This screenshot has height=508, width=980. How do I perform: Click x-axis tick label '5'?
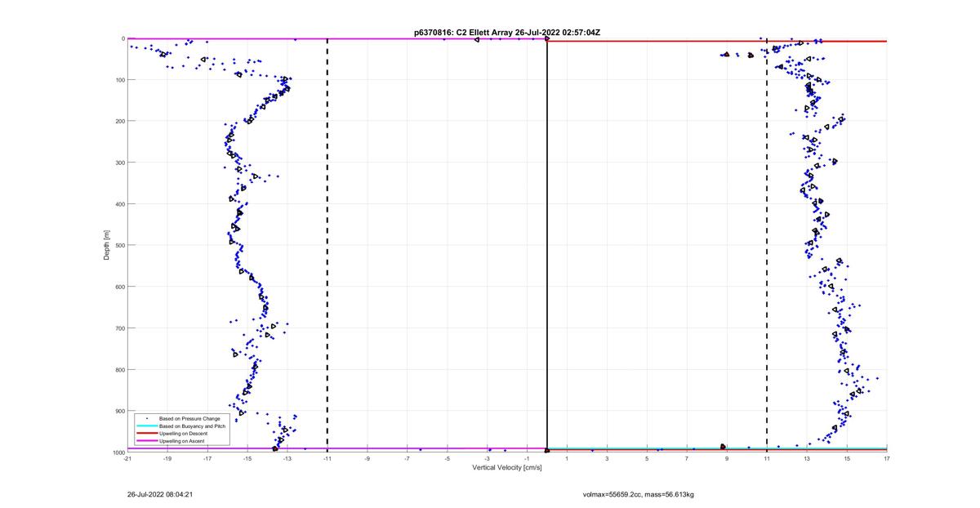648,458
